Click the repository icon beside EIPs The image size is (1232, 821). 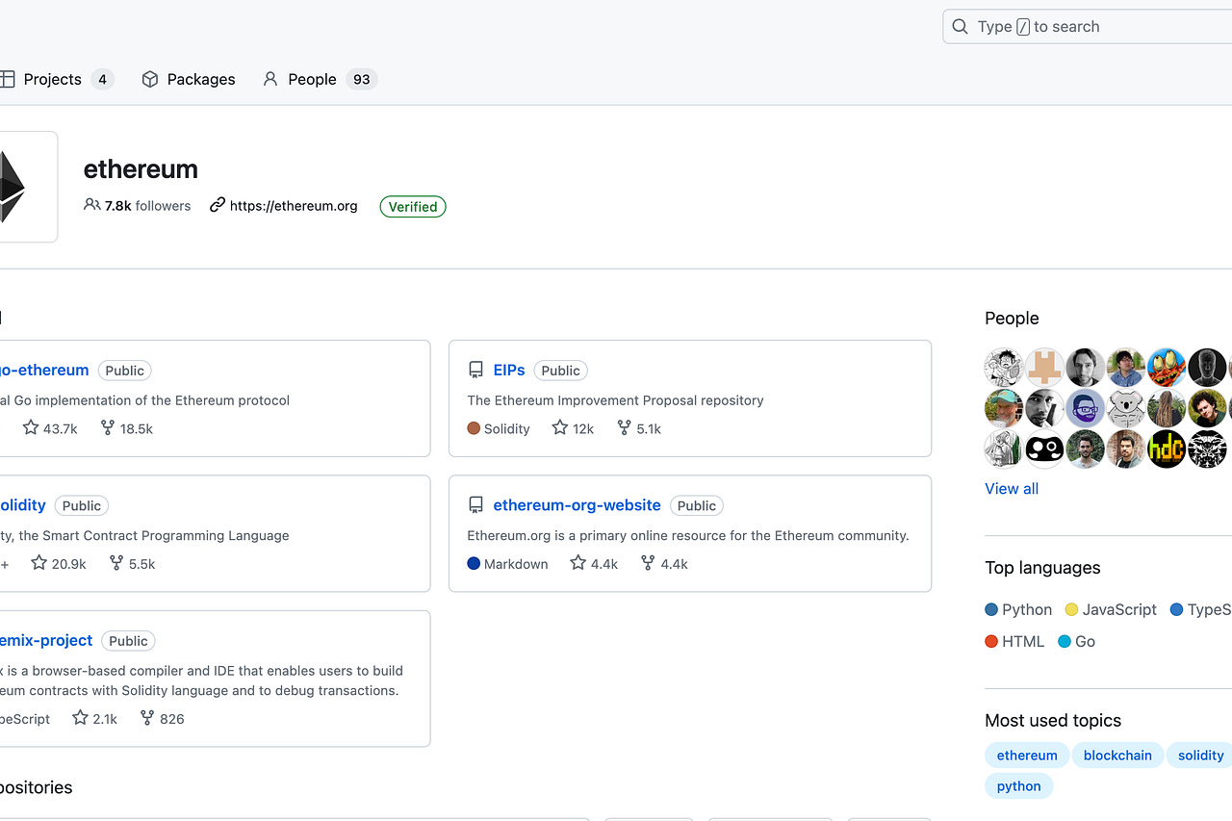[x=475, y=371]
